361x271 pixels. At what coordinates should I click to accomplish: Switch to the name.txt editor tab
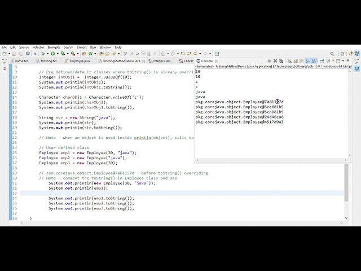coord(19,61)
